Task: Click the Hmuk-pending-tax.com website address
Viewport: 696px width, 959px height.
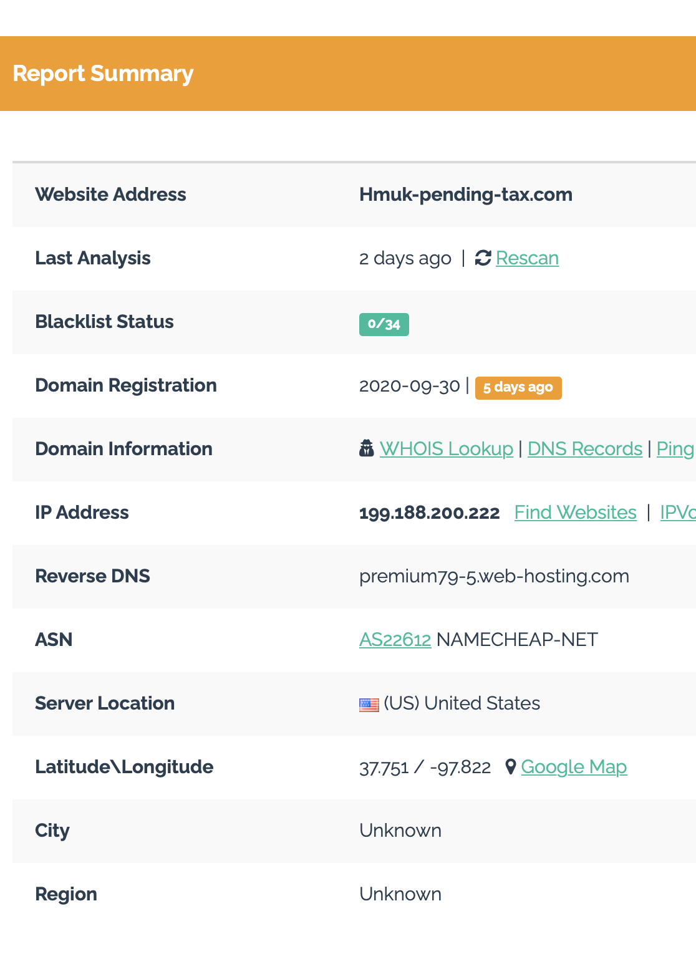Action: (x=465, y=195)
